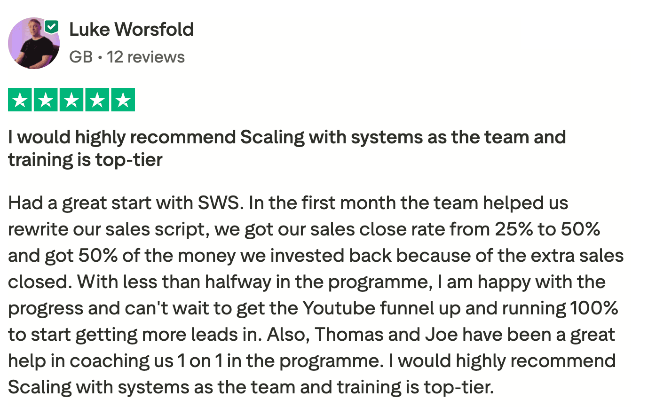Select the first green rating star
This screenshot has width=648, height=407.
[20, 100]
